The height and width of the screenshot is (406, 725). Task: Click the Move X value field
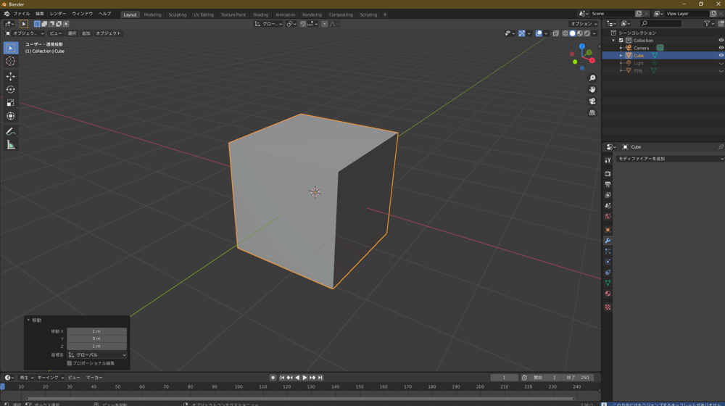point(96,331)
